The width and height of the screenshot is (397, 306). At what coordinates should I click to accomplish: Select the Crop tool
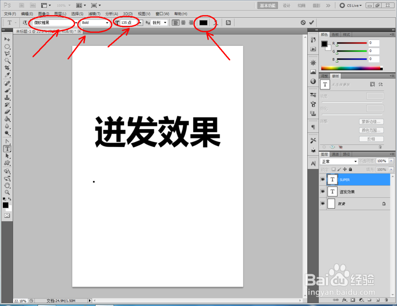7,68
